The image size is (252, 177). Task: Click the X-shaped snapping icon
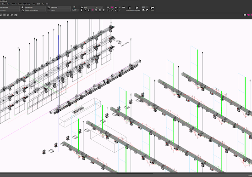click(120, 7)
